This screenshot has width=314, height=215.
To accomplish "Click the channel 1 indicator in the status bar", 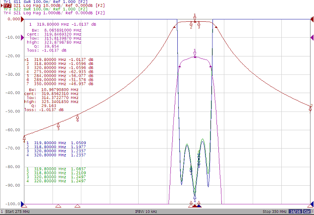I will tap(2, 212).
